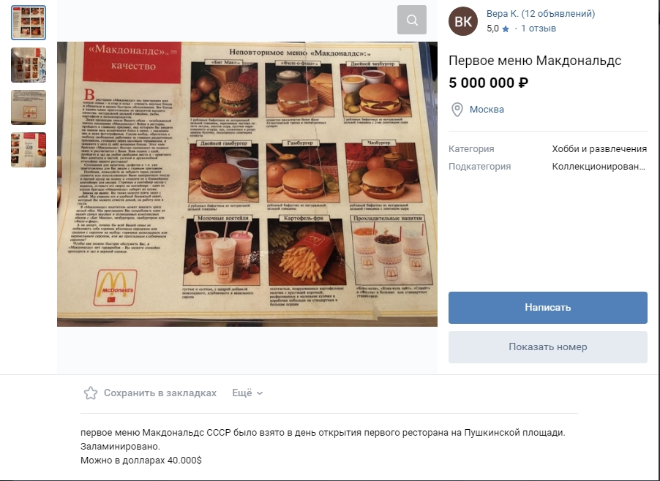
Task: Click the Написать button
Action: pyautogui.click(x=547, y=308)
